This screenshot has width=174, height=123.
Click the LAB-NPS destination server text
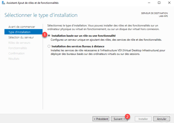[163, 16]
